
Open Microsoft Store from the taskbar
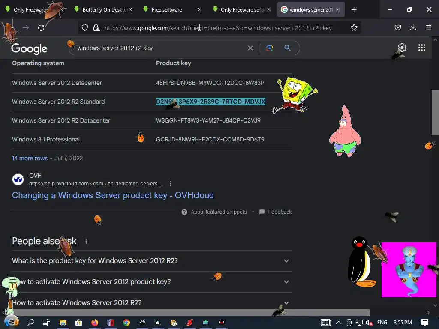click(x=79, y=322)
